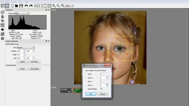Select the plain checkerboard tool
Screen dimensions: 189x106
point(2,39)
